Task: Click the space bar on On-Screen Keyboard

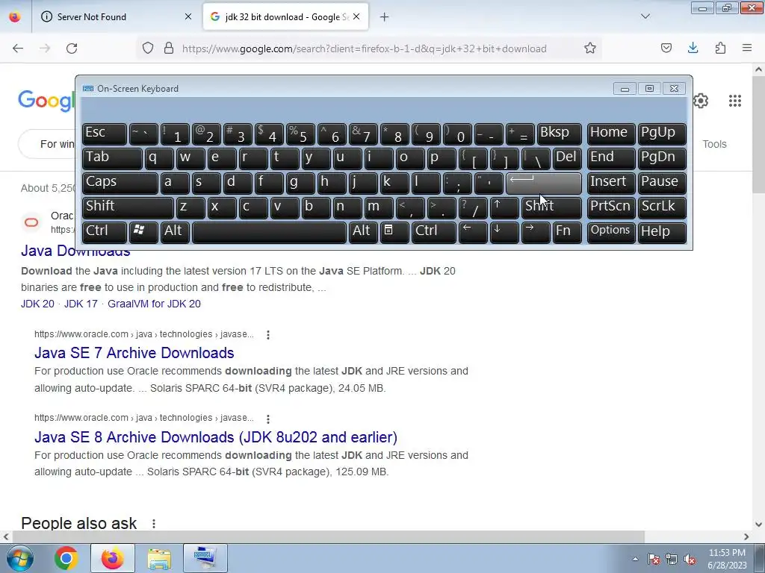Action: coord(269,232)
